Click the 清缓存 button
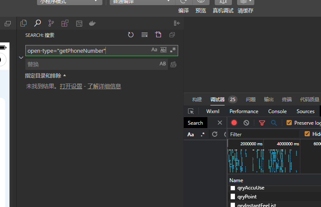The image size is (321, 207). [x=245, y=11]
